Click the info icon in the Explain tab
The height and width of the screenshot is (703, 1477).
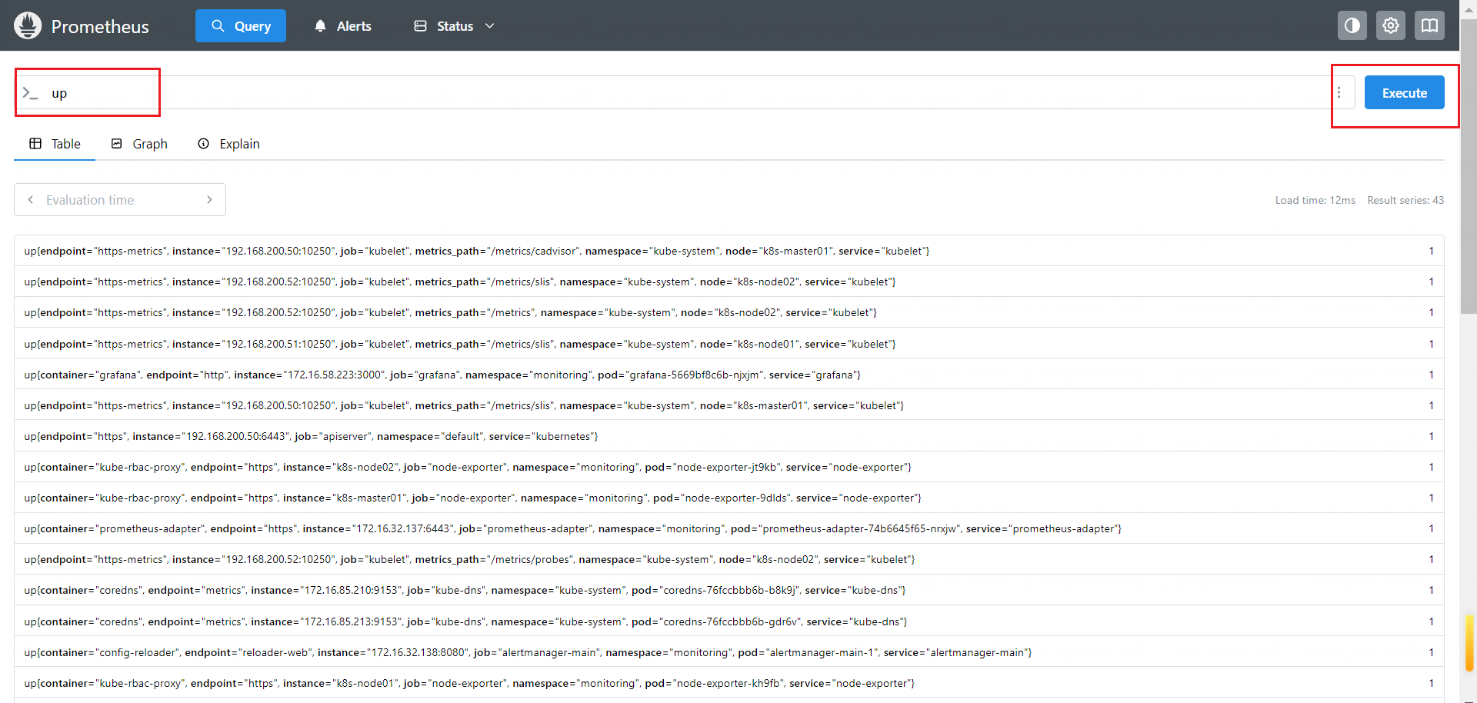click(x=203, y=144)
